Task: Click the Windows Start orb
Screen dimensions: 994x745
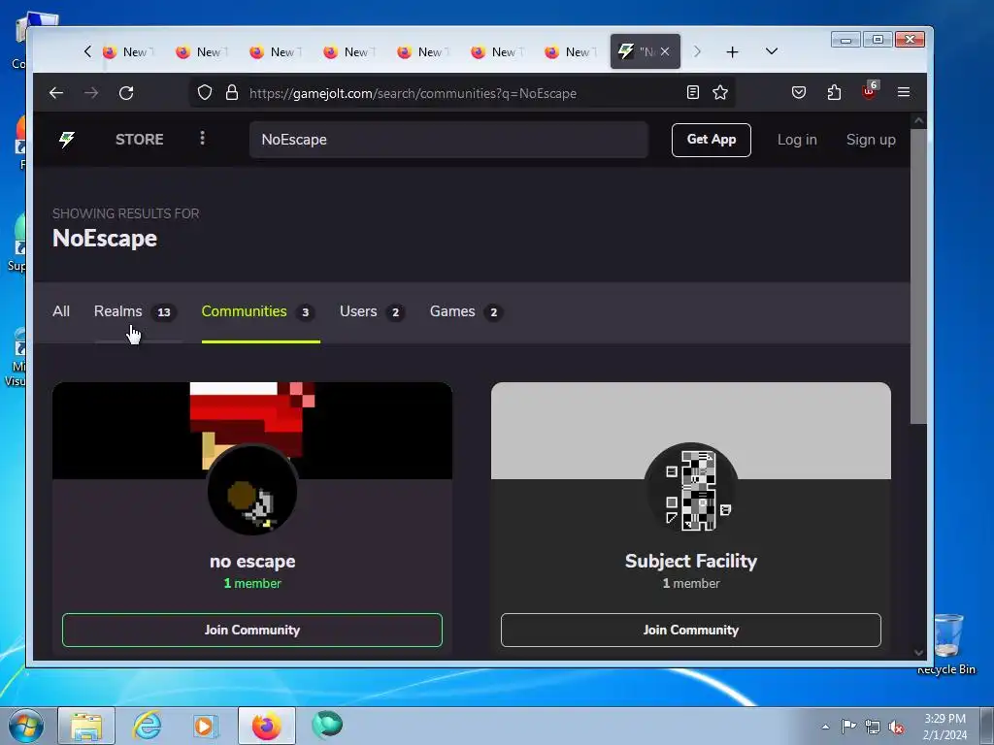Action: coord(26,726)
